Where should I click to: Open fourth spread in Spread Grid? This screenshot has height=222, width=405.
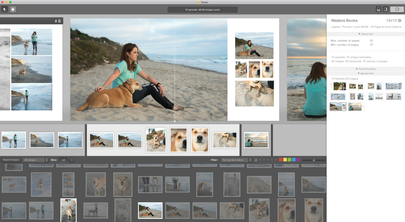[x=394, y=86]
